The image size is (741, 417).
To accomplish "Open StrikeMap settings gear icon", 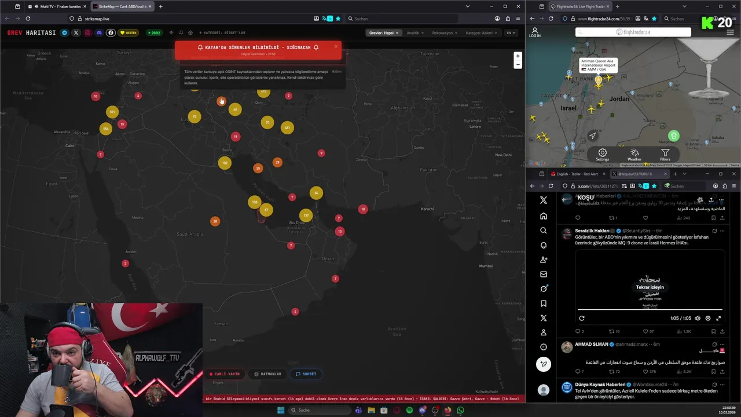I will [x=190, y=33].
